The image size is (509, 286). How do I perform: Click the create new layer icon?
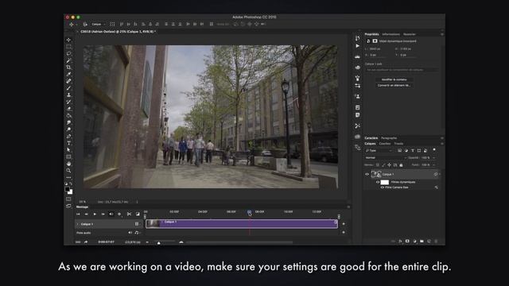pyautogui.click(x=429, y=242)
